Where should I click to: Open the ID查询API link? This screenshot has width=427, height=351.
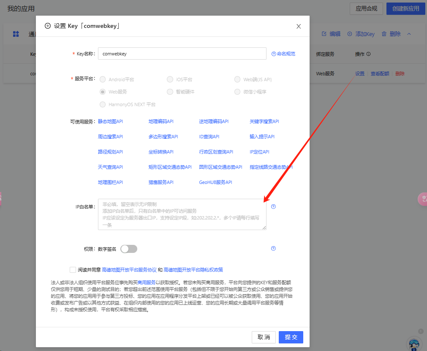pos(209,137)
